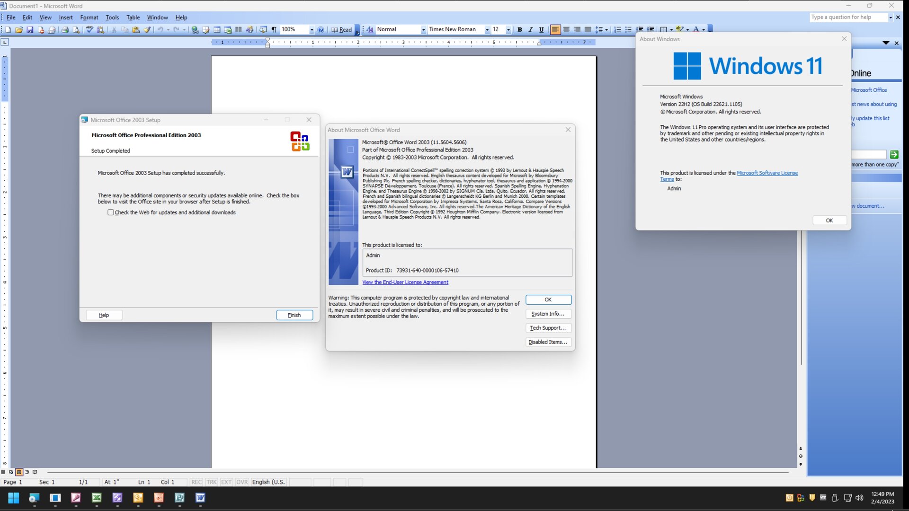Decrease the paragraph indent
Viewport: 909px width, 511px height.
point(640,30)
